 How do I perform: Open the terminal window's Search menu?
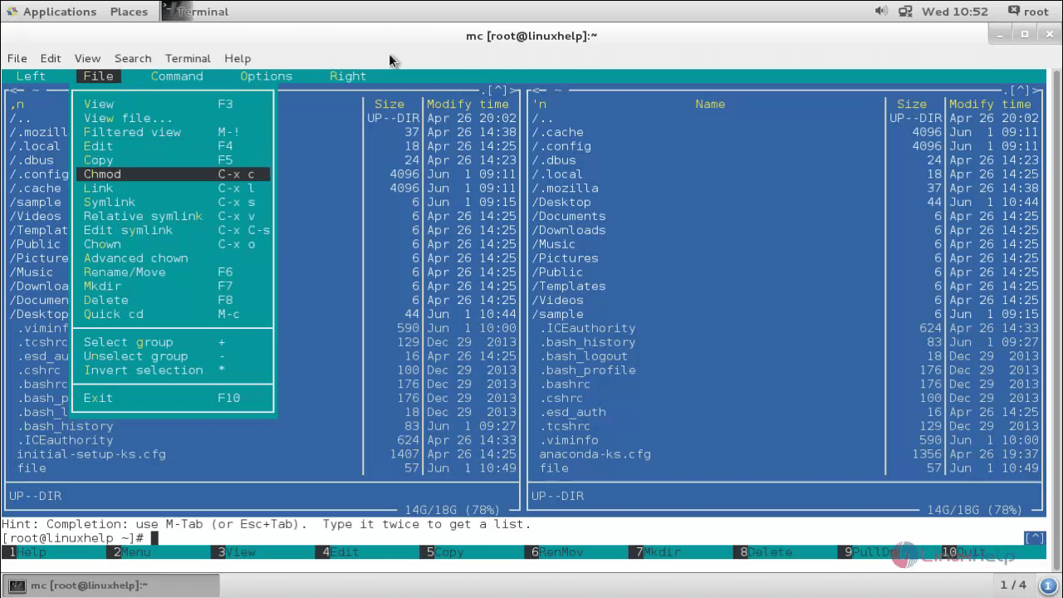133,58
